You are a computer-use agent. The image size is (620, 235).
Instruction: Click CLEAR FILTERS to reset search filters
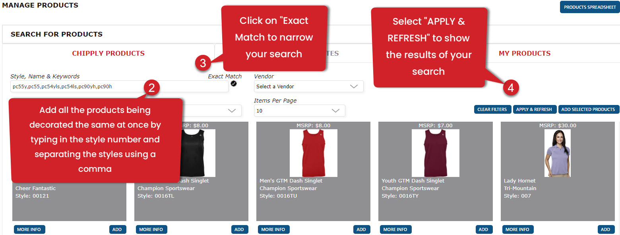tap(492, 109)
